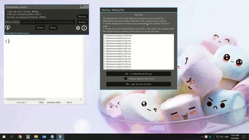
Task: Open taskbar search
Action: 12,136
